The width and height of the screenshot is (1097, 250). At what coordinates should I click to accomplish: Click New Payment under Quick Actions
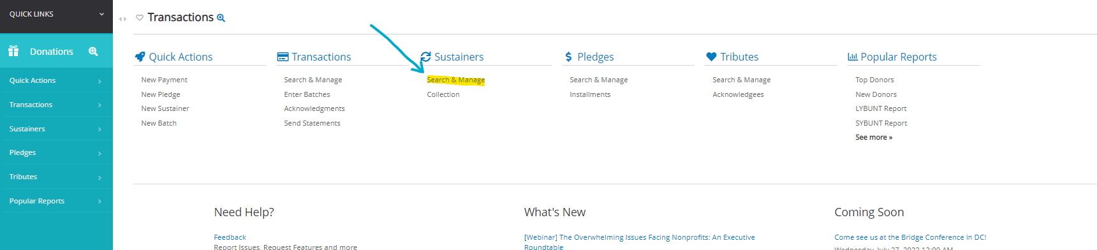tap(164, 80)
